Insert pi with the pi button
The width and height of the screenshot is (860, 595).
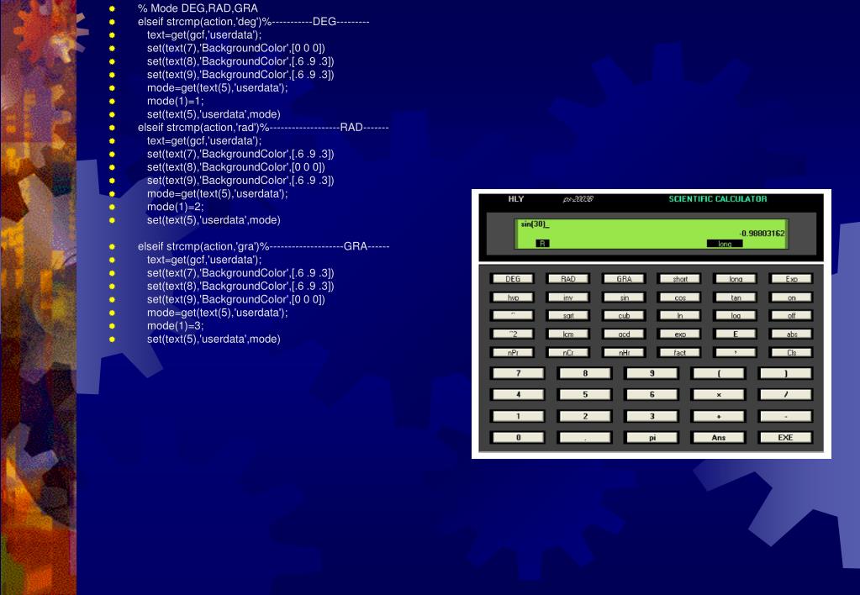click(652, 438)
